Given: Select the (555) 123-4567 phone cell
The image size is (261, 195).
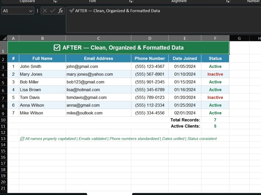Looking at the screenshot, I should [150, 66].
